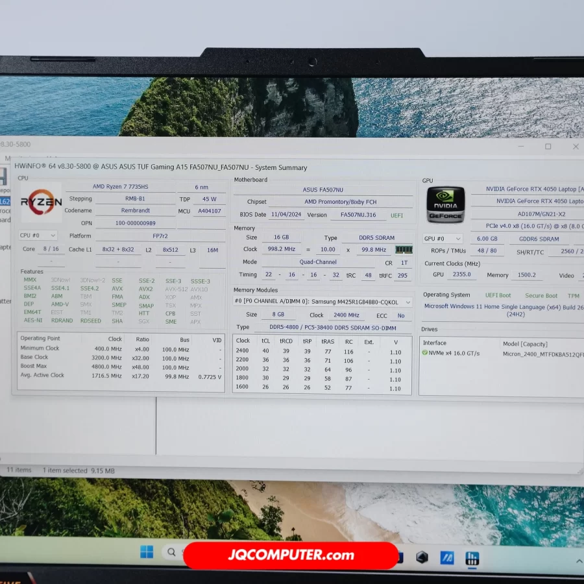584x584 pixels.
Task: Click the AMD Ryzen logo image
Action: (41, 202)
